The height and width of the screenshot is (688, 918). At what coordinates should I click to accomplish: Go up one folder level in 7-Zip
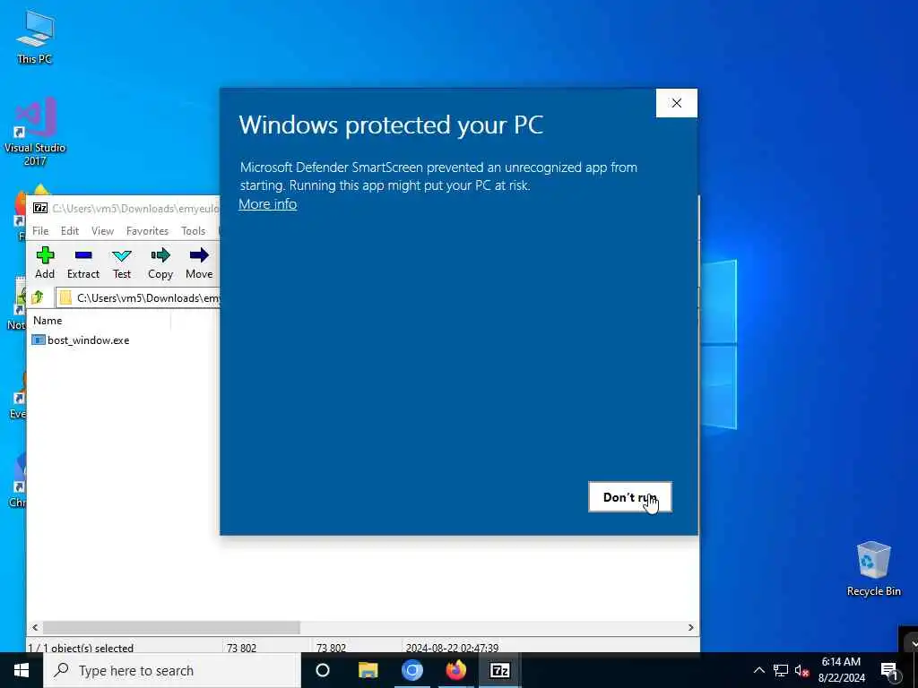pyautogui.click(x=38, y=297)
